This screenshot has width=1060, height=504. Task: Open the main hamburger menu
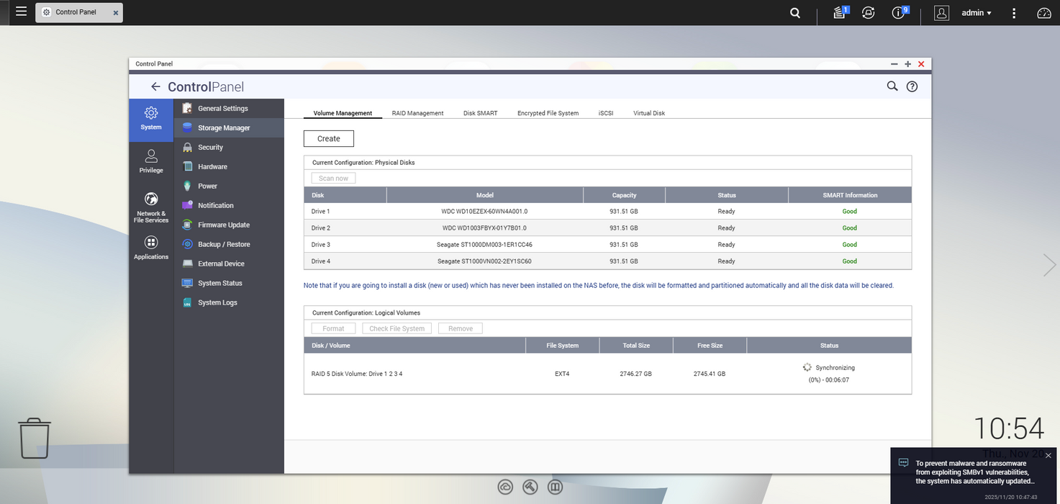[x=21, y=12]
